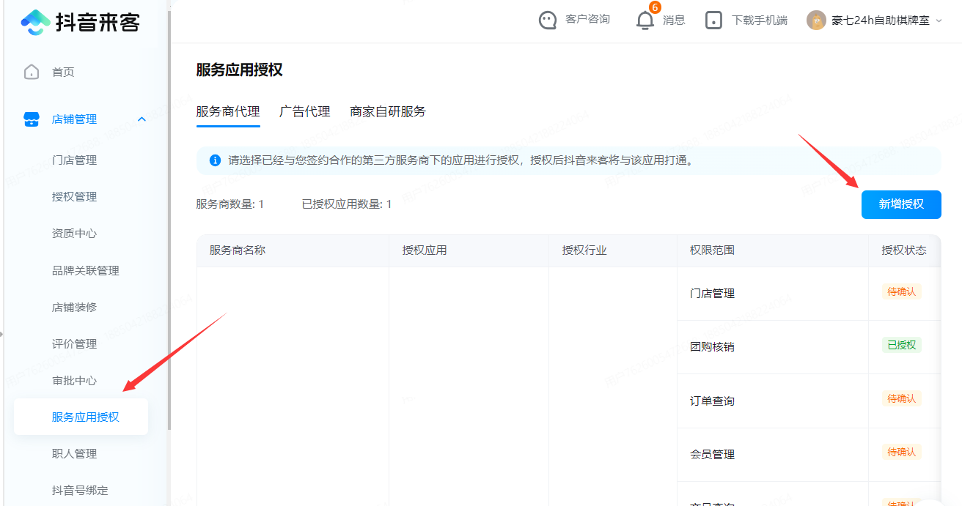The width and height of the screenshot is (962, 506).
Task: Open 资质中心 sidebar item
Action: pos(74,234)
